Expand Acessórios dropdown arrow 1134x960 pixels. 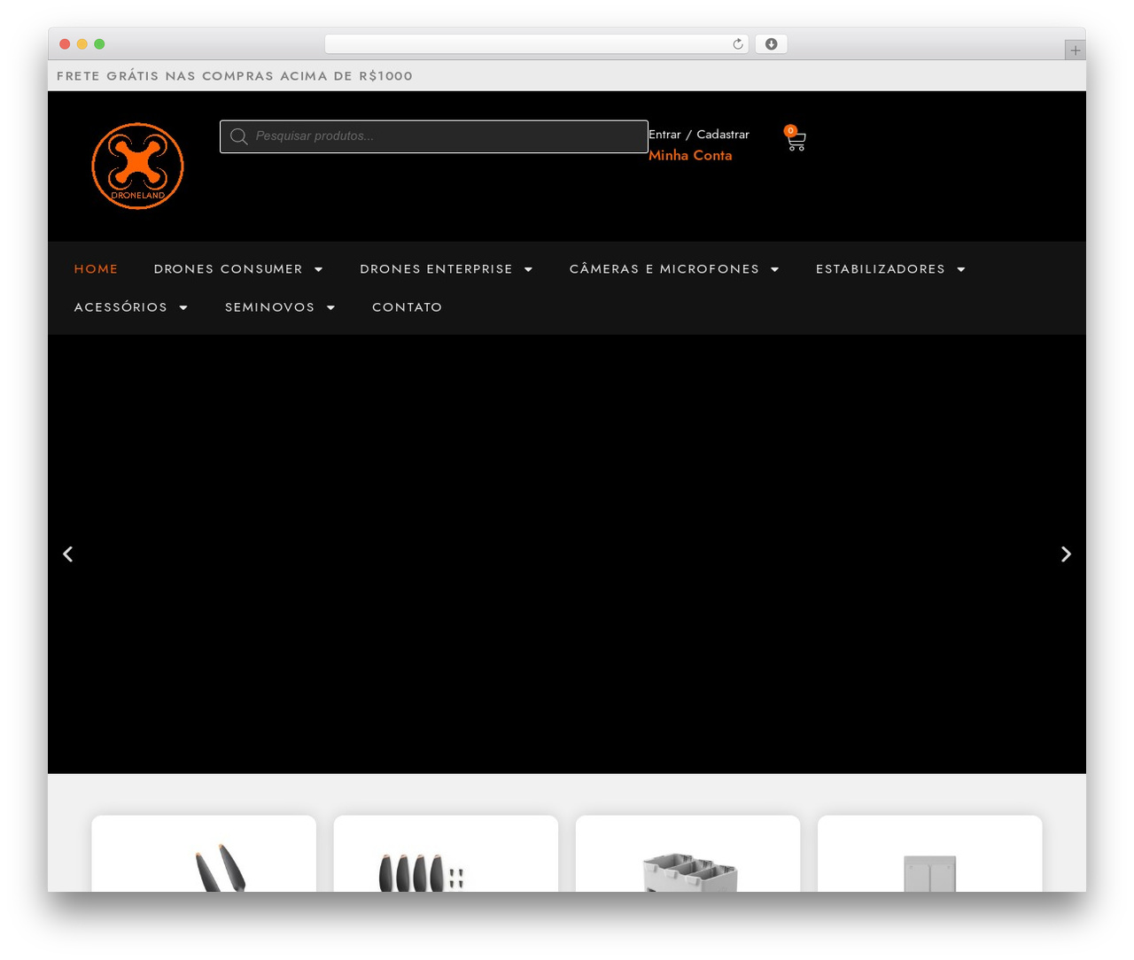pos(183,307)
